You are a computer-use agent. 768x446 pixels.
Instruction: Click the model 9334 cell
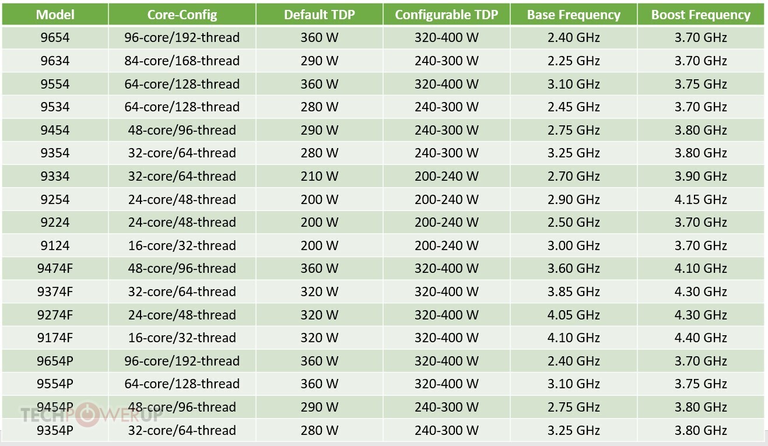point(55,176)
